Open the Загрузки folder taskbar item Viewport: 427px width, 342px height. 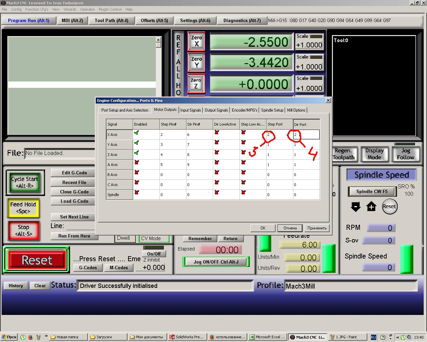pyautogui.click(x=108, y=337)
